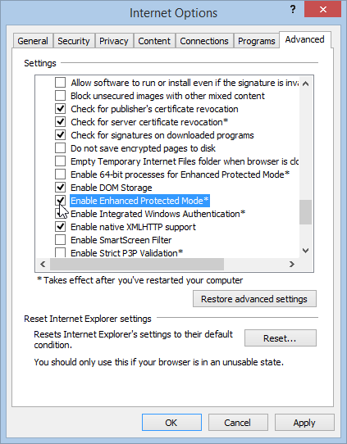Open the Privacy tab
The image size is (347, 444).
tap(114, 41)
